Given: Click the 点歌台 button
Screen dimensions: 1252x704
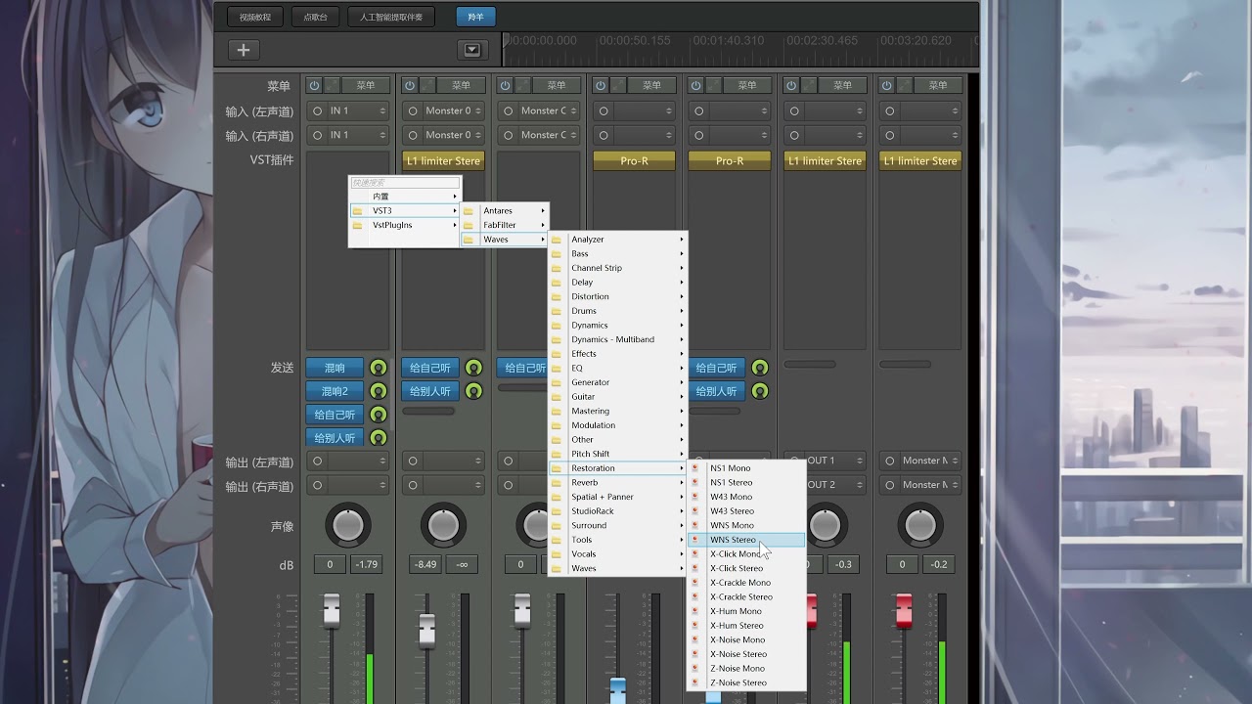Looking at the screenshot, I should 316,17.
